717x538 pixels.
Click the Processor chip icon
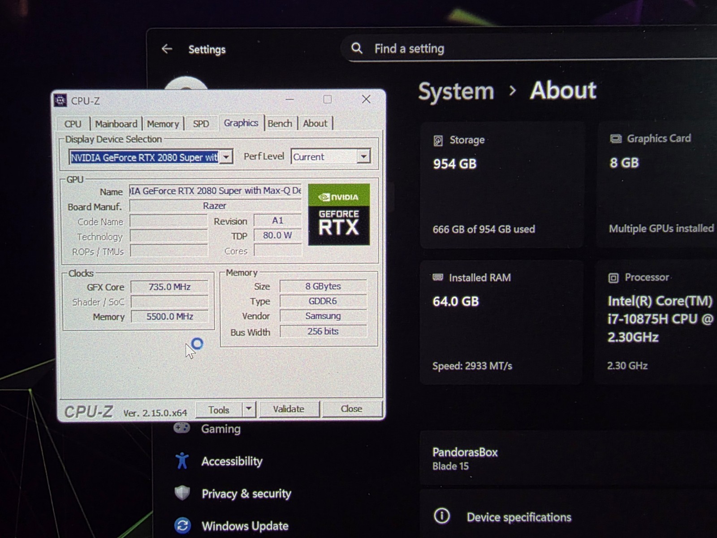(x=613, y=278)
